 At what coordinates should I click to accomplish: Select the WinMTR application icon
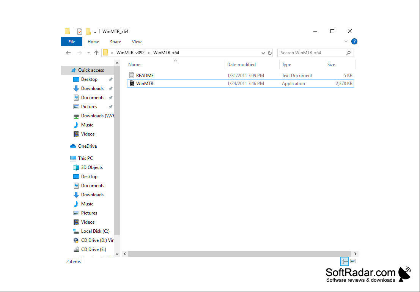click(x=132, y=84)
